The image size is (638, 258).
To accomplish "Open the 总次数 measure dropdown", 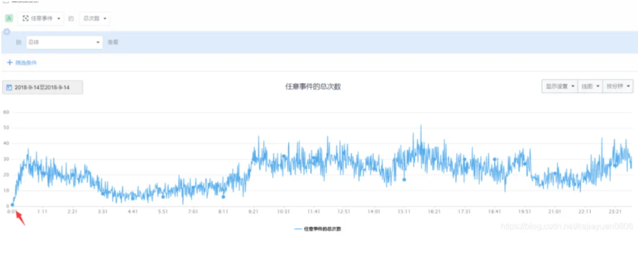I will [x=94, y=19].
